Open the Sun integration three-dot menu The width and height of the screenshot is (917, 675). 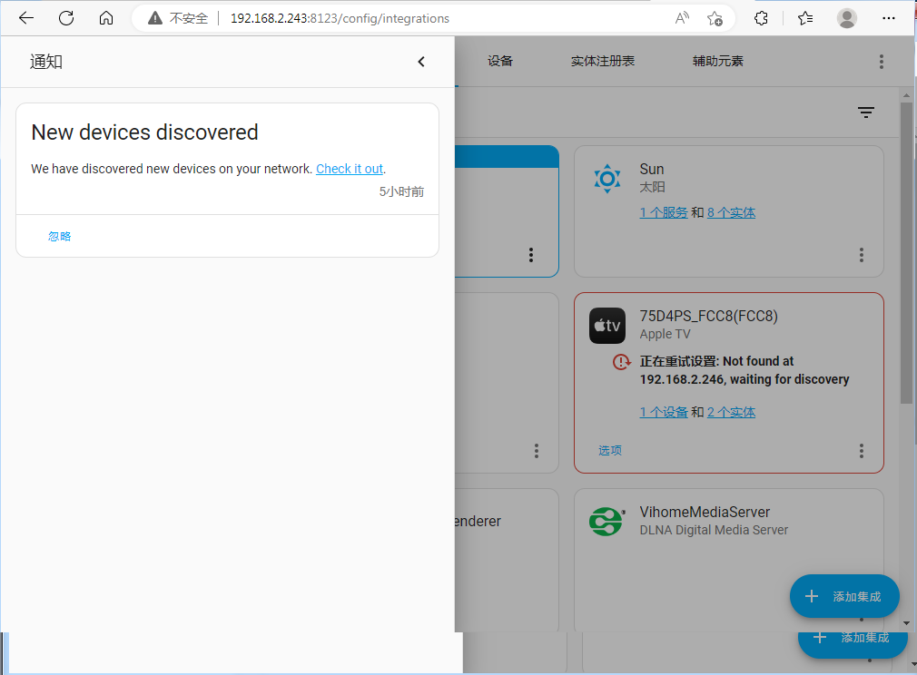862,256
